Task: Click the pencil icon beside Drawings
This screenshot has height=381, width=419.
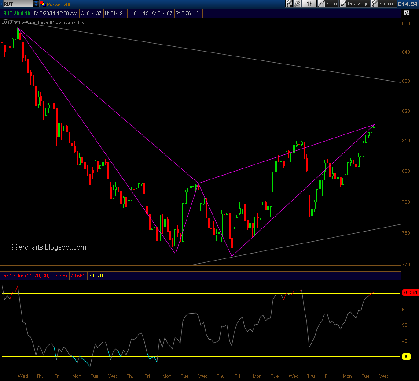Action: tap(343, 4)
